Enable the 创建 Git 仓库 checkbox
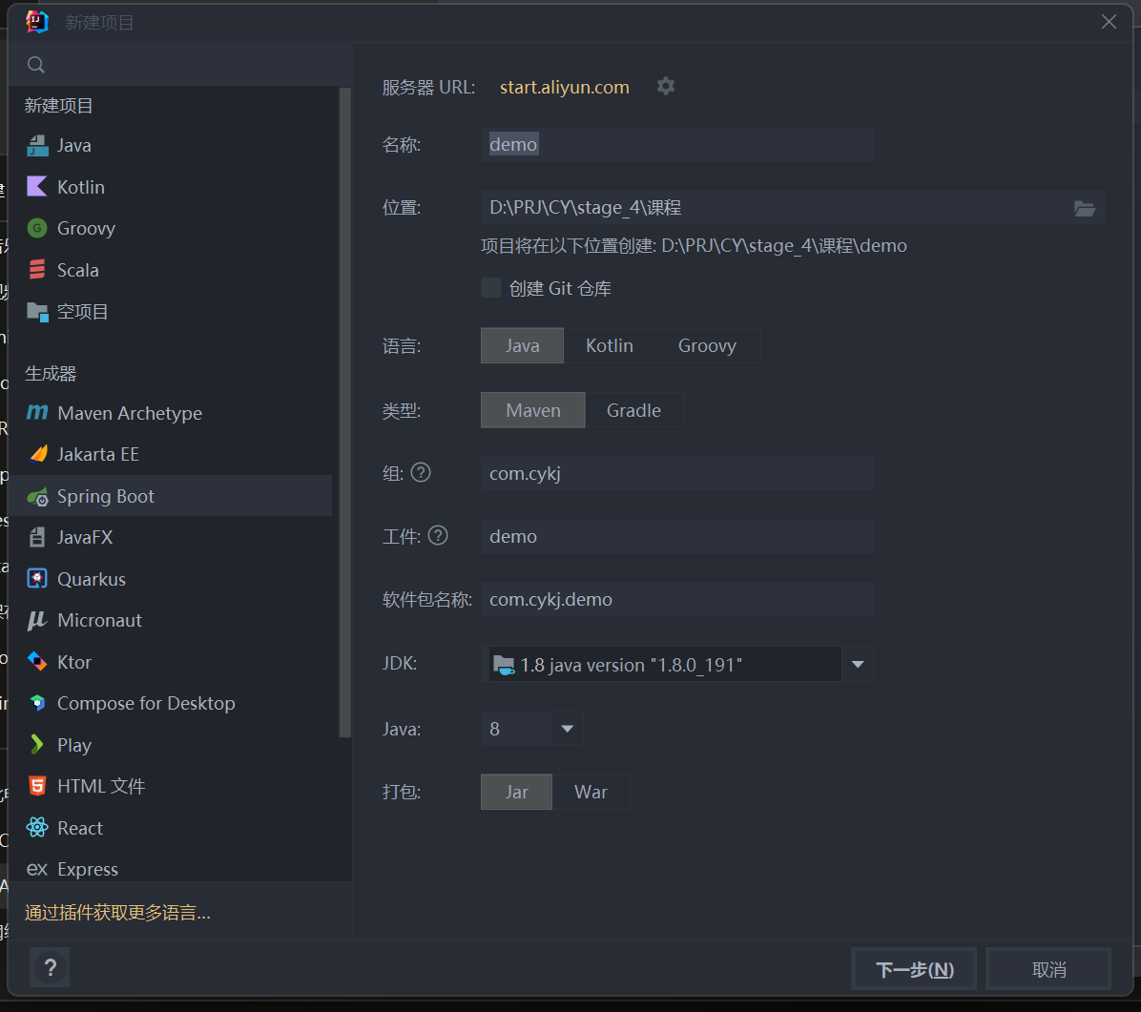Screen dimensions: 1141x1012 [x=491, y=288]
